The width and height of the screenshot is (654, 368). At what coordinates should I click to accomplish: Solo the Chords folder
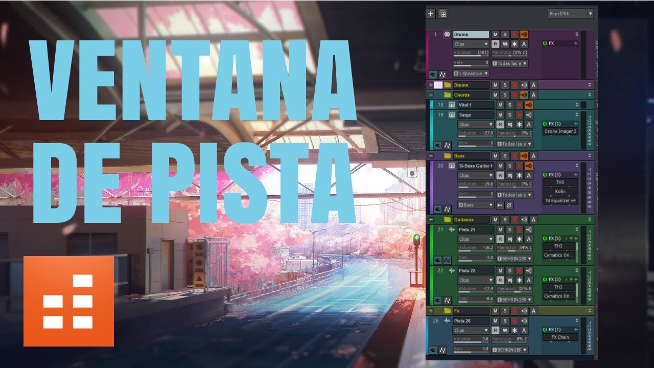coord(504,95)
